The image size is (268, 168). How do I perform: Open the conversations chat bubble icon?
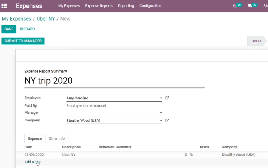pyautogui.click(x=250, y=6)
